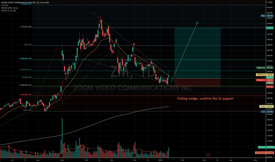
Task: Click the SMMA 249.44 price label
Action: tap(266, 106)
